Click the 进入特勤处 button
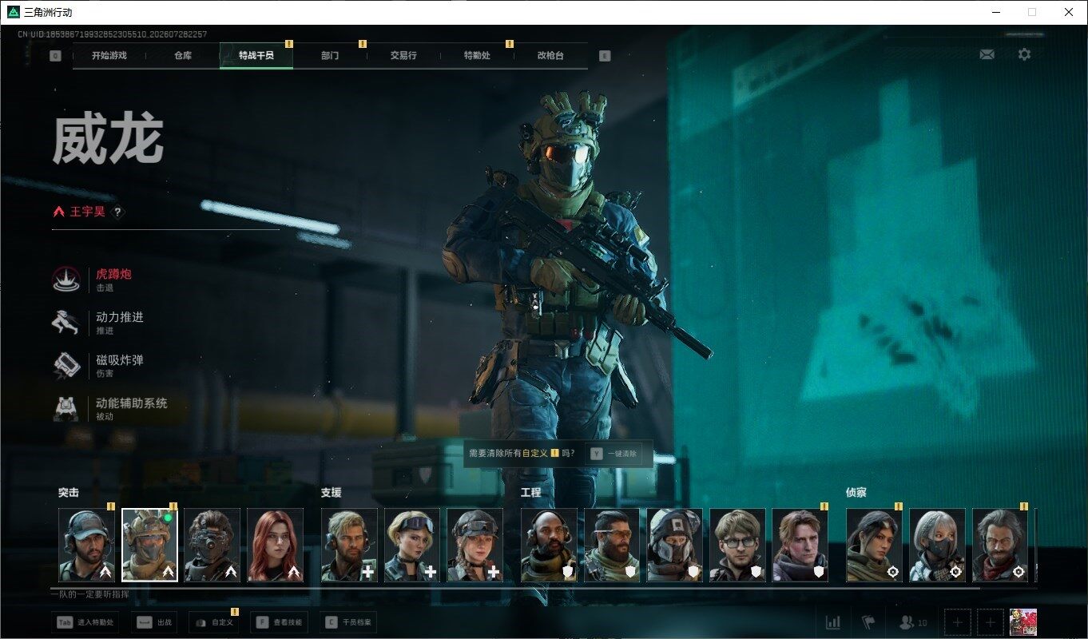Screen dimensions: 1088x639 pos(85,622)
